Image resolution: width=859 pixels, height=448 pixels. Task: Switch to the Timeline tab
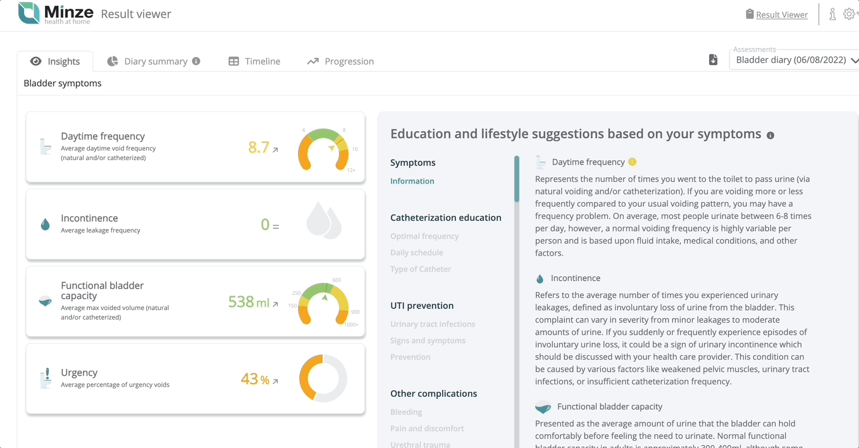[254, 61]
